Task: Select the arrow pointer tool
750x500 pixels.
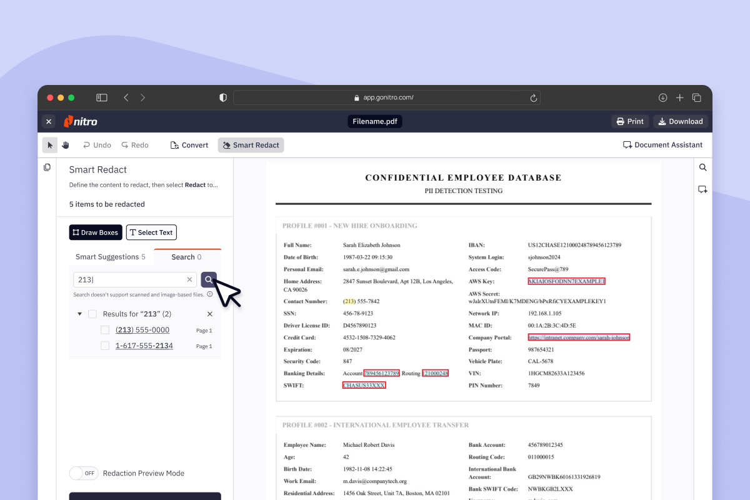Action: (x=50, y=145)
